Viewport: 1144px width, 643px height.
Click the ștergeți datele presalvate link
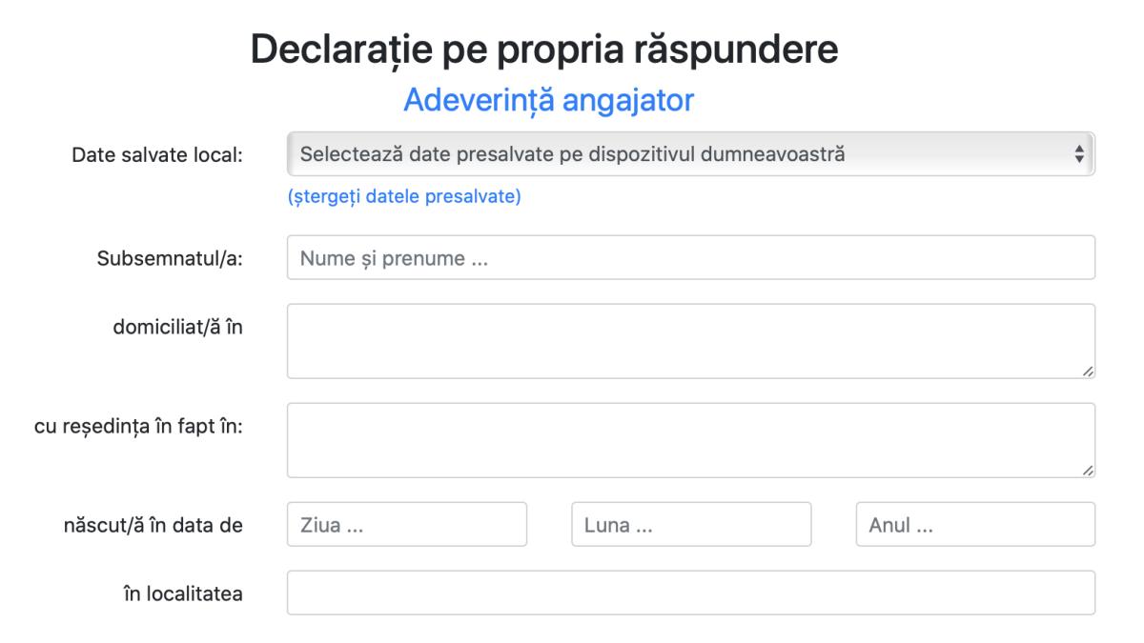[404, 198]
